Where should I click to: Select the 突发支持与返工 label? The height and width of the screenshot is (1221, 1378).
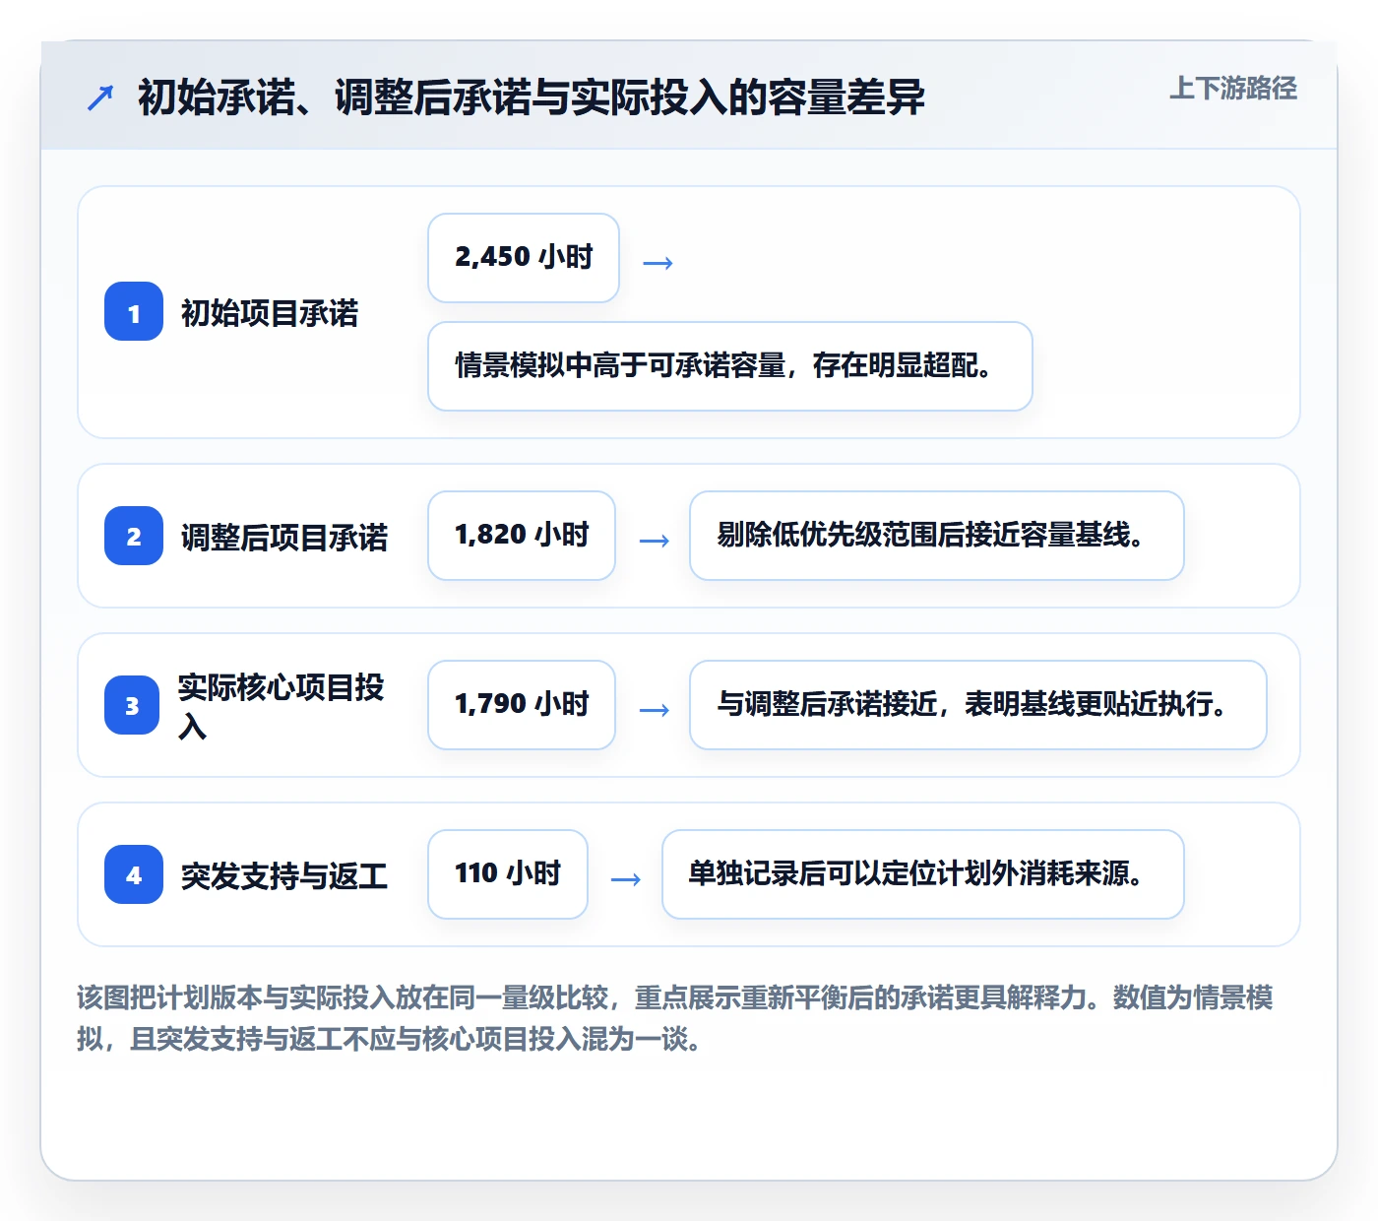click(284, 875)
